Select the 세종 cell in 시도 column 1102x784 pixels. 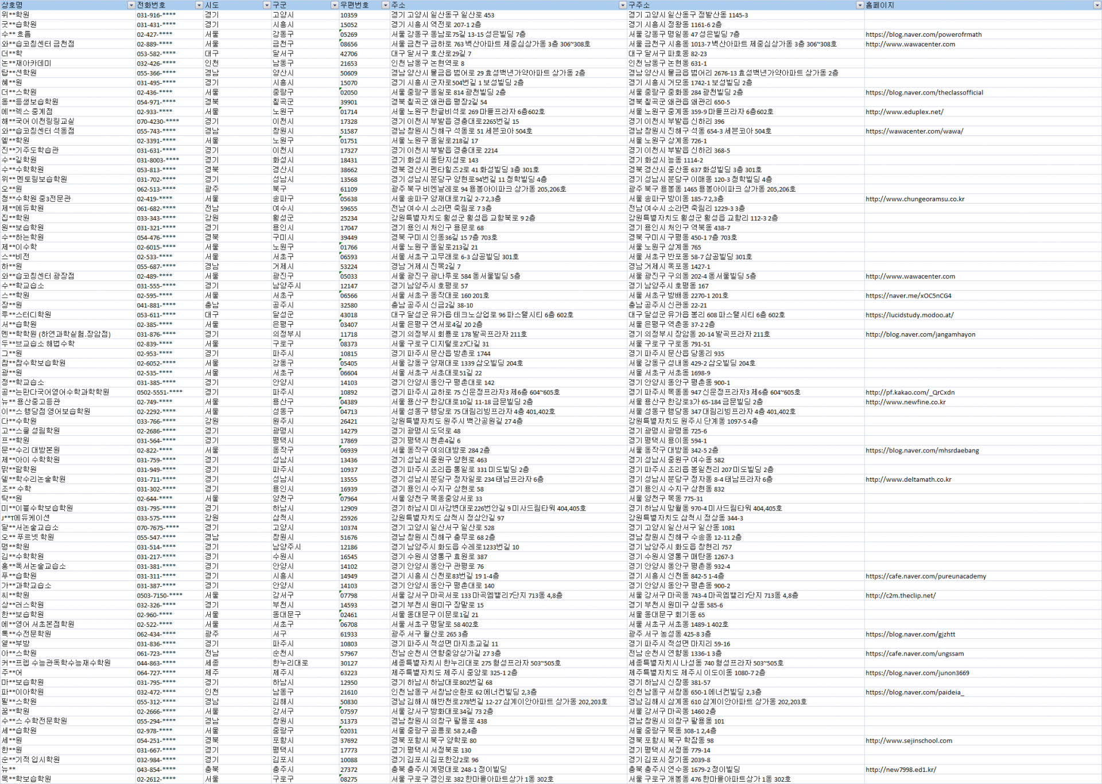[x=212, y=663]
